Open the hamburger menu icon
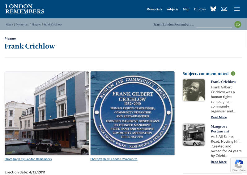Viewport: 247px width, 175px height. click(237, 9)
